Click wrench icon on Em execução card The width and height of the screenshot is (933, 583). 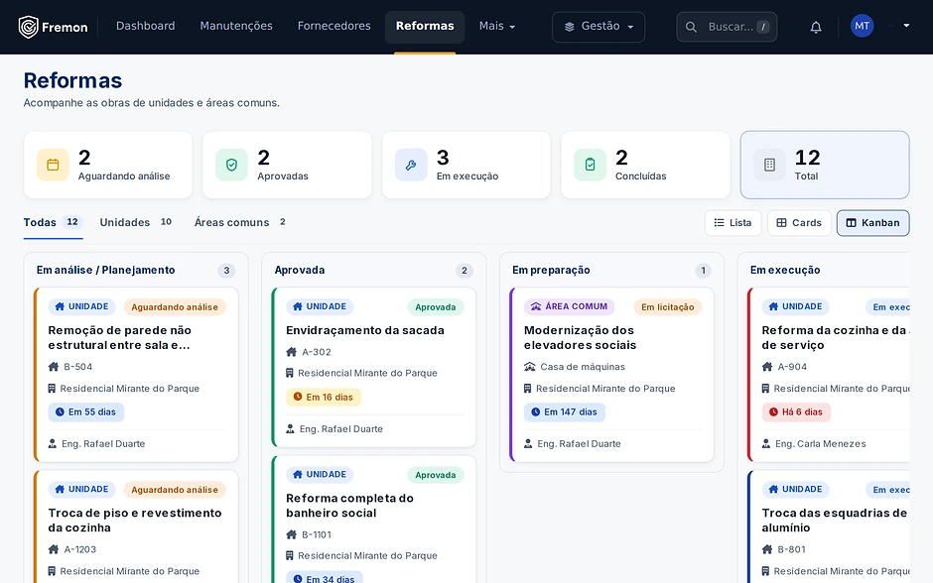(411, 165)
